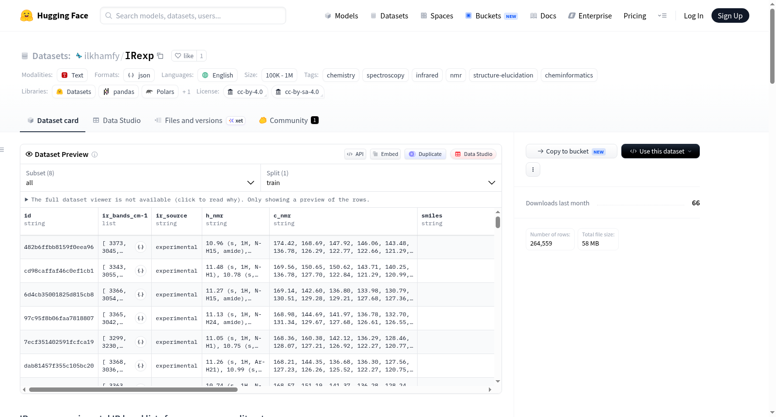Select the Datasets library tag

tap(74, 92)
